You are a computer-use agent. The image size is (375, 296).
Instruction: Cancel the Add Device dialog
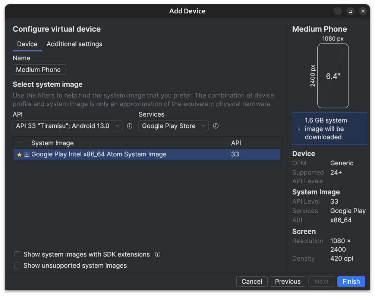[252, 281]
